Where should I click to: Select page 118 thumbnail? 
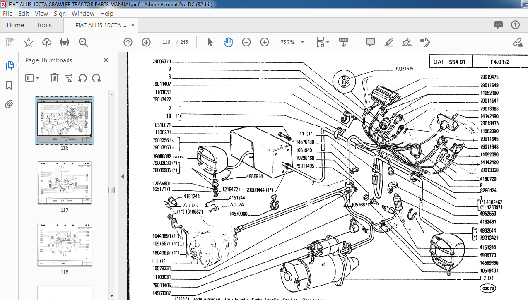pos(64,245)
